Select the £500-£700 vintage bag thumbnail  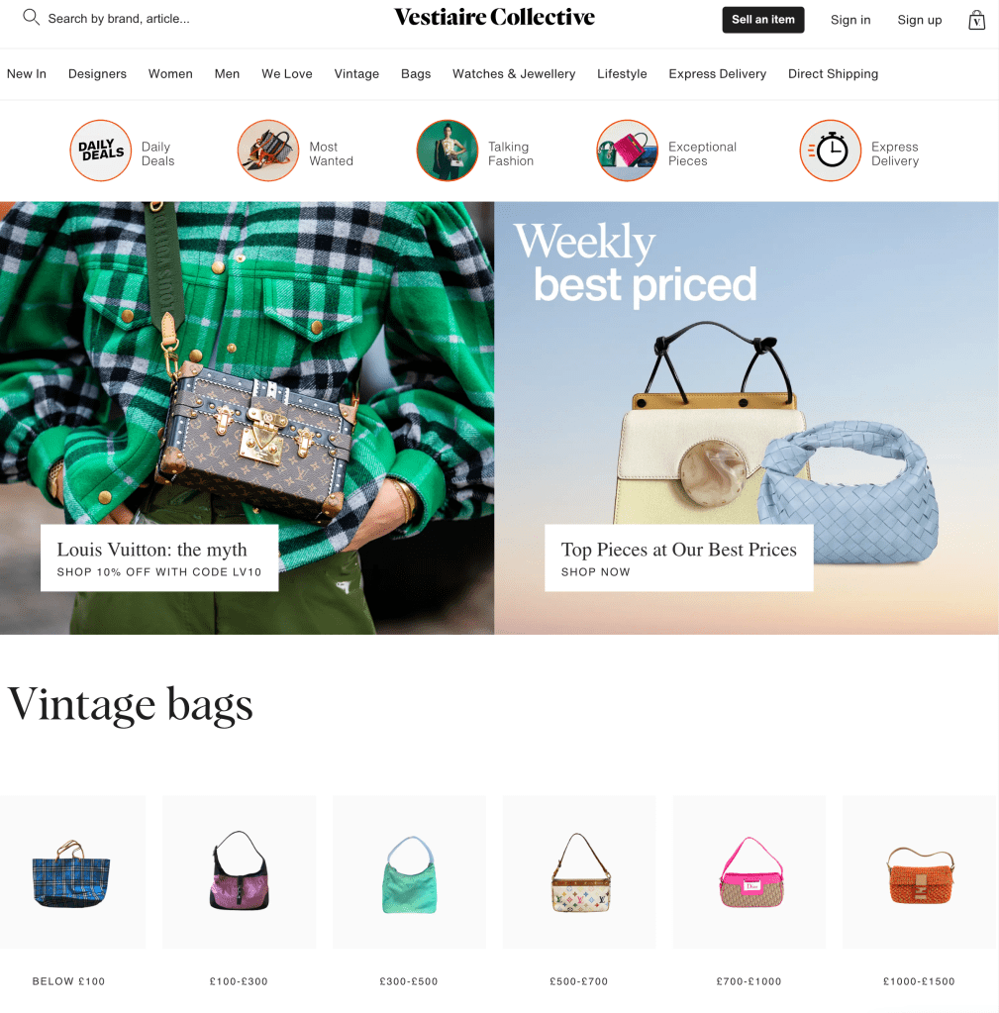[x=579, y=872]
